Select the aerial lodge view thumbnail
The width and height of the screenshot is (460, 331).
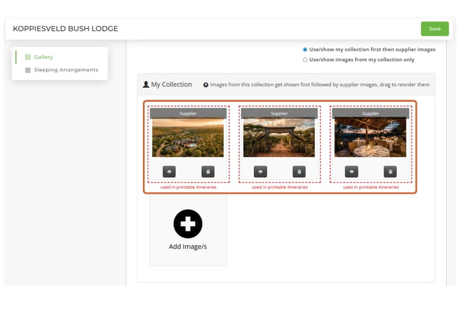coord(187,137)
